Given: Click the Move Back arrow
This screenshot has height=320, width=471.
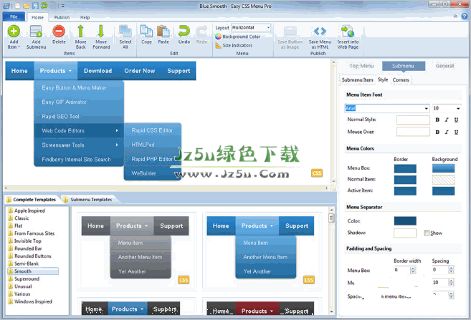Looking at the screenshot, I should coord(80,31).
